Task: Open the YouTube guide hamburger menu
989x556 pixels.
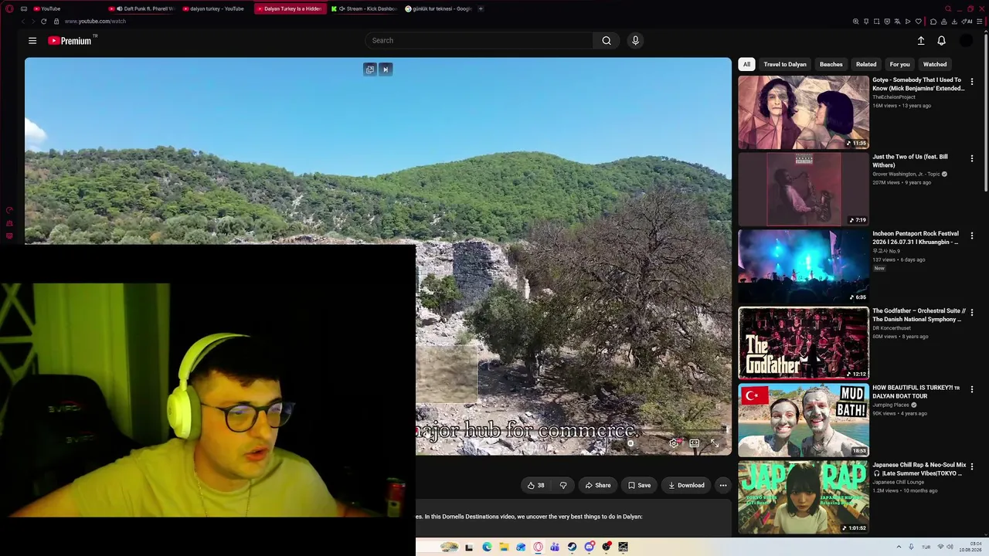Action: pyautogui.click(x=32, y=41)
